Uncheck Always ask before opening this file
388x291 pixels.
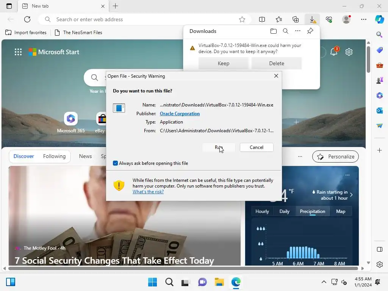[x=115, y=163]
